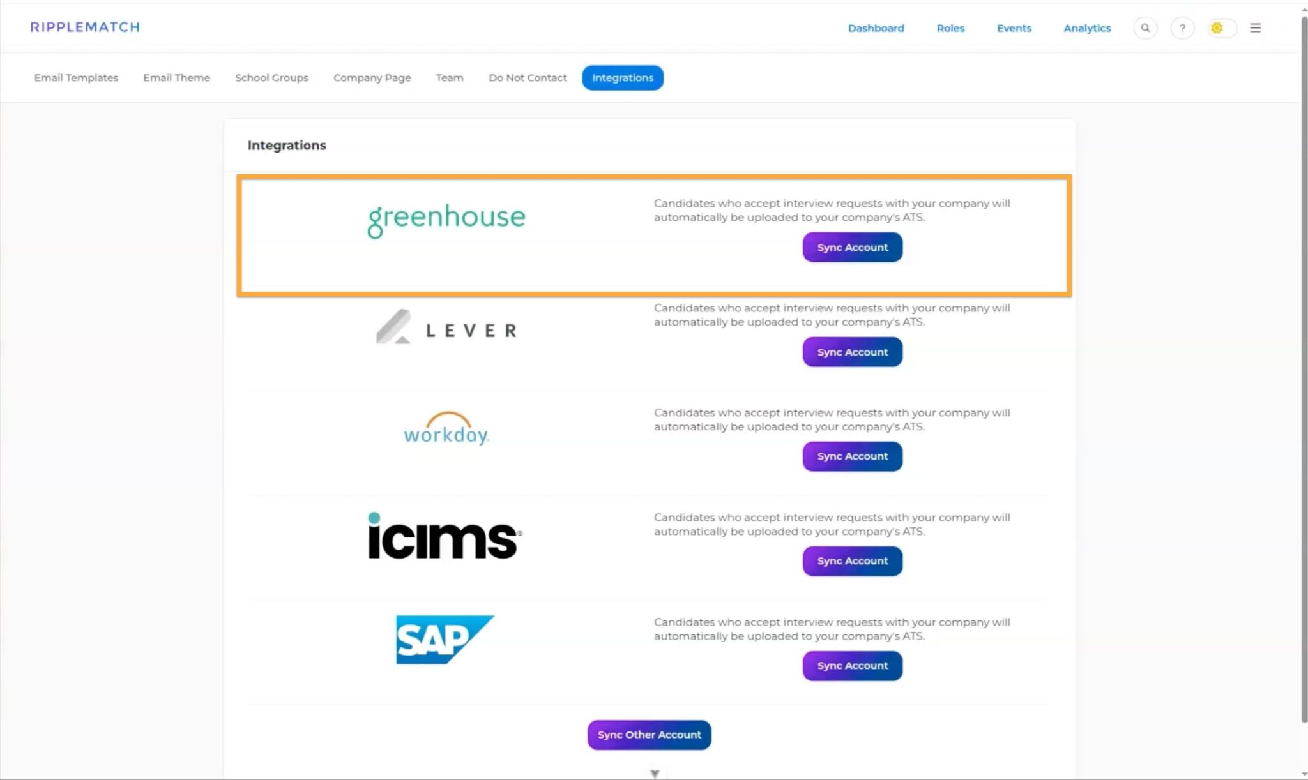Open the help question mark icon
This screenshot has height=780, width=1308.
point(1182,28)
